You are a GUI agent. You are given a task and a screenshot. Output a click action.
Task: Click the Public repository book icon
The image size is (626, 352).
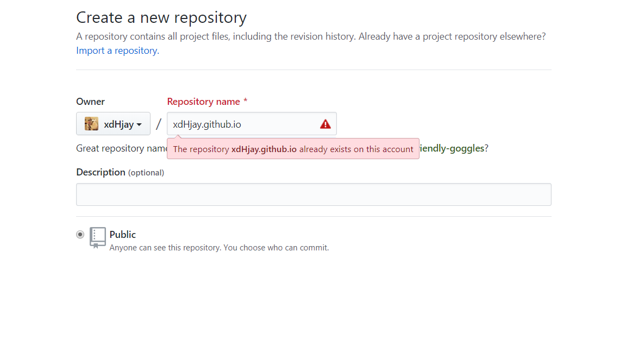(x=98, y=237)
